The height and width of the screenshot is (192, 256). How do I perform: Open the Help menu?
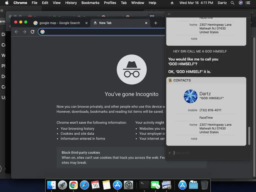point(152,3)
